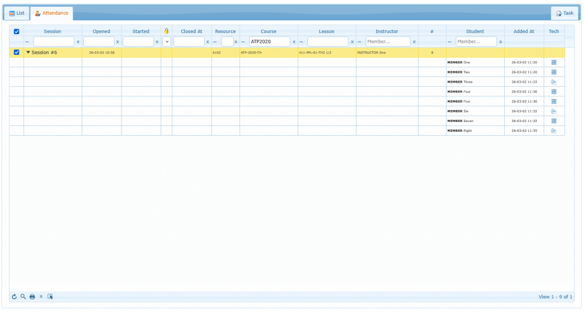Click the Task button
The image size is (584, 312).
[564, 13]
